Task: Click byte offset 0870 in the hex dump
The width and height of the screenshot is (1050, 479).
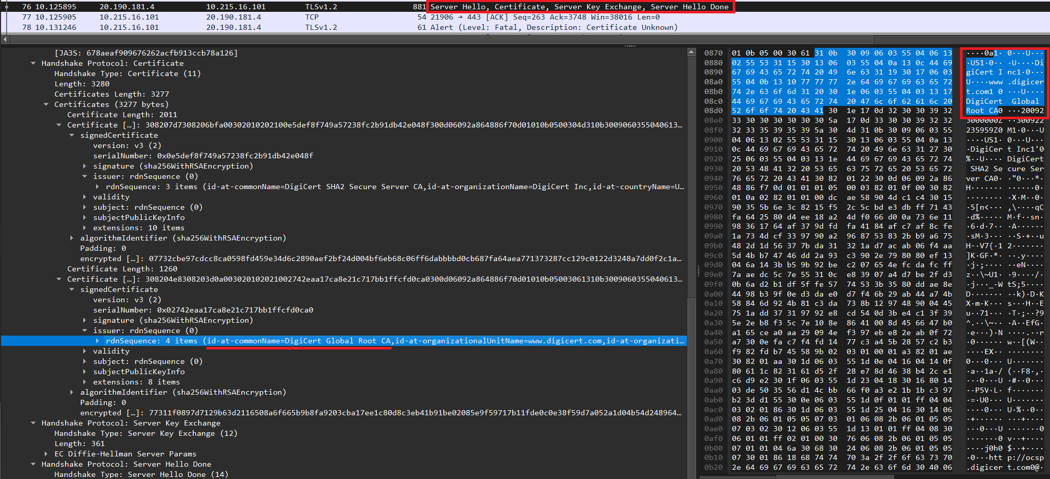Action: click(712, 52)
